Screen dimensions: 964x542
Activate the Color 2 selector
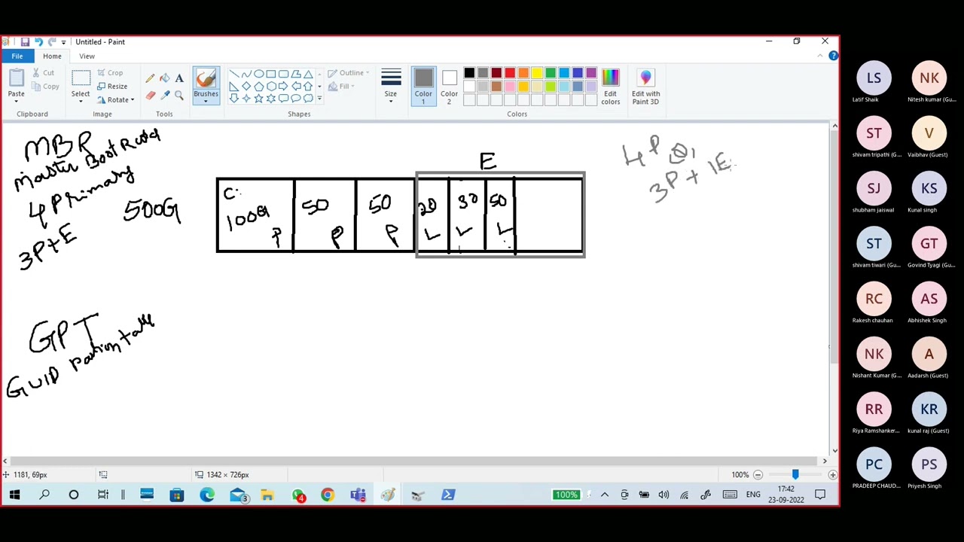tap(449, 87)
